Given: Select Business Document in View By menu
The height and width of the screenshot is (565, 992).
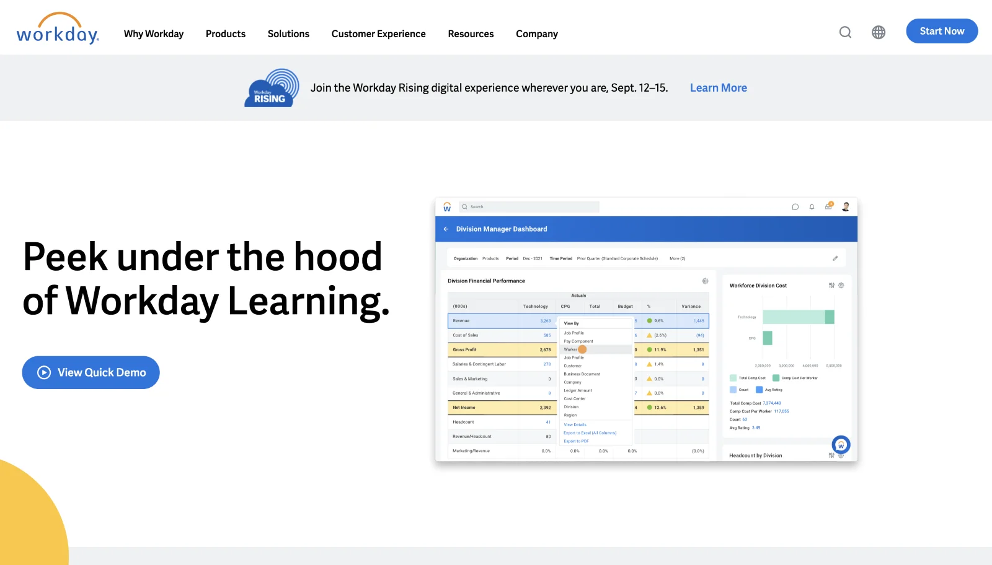Looking at the screenshot, I should [582, 374].
